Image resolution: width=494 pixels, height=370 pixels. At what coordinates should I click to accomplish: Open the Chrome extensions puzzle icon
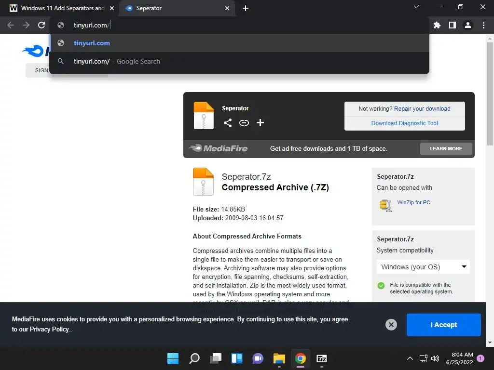point(437,25)
